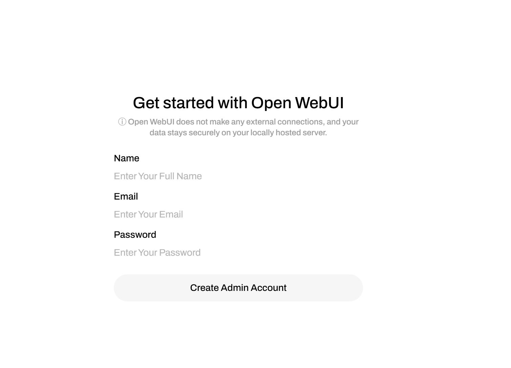The width and height of the screenshot is (511, 368).
Task: Click the Create Admin Account button
Action: (x=238, y=288)
